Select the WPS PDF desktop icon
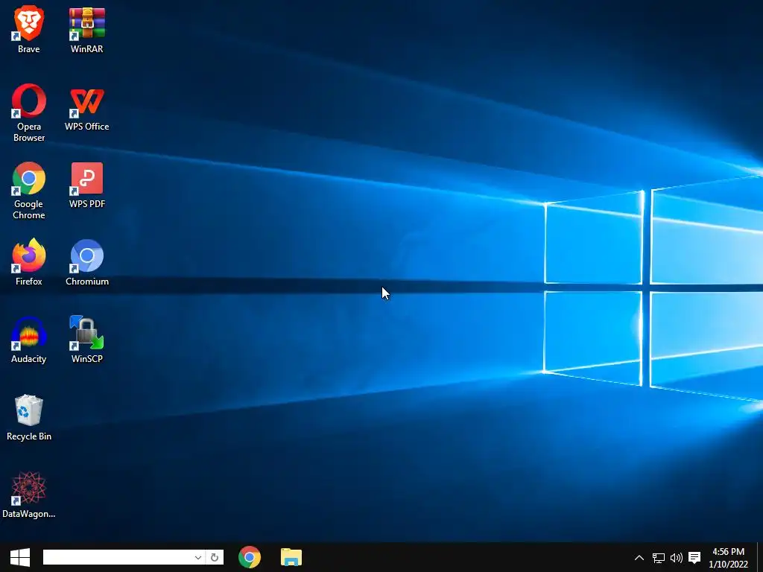 coord(86,185)
